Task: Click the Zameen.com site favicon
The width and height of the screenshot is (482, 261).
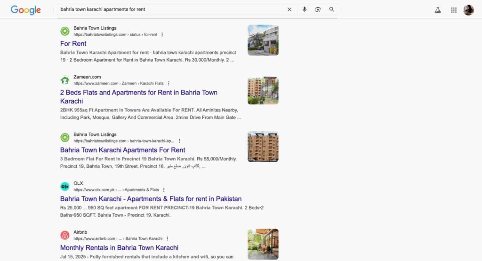Action: point(65,80)
